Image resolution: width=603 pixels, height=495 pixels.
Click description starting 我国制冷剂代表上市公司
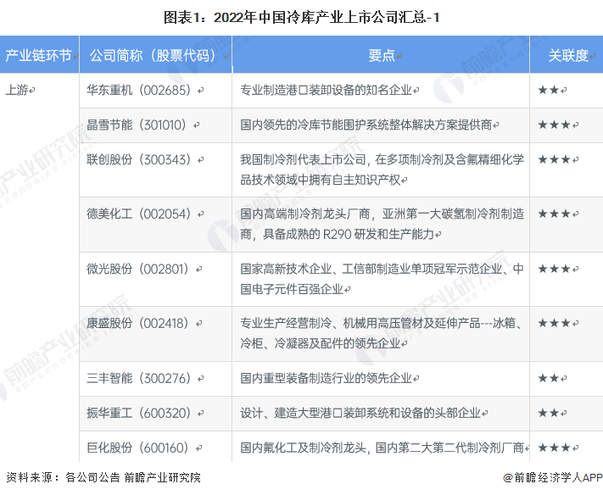[382, 170]
